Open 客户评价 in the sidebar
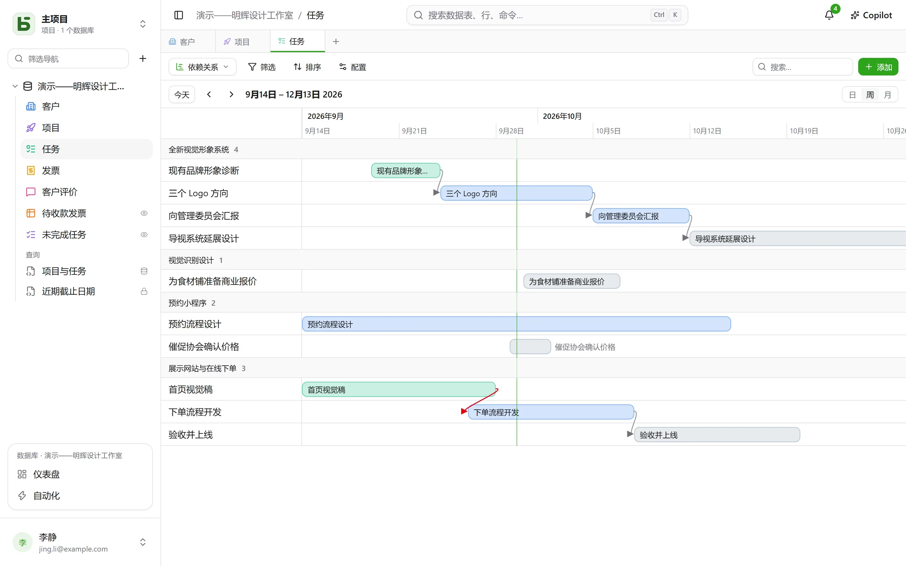 point(87,192)
